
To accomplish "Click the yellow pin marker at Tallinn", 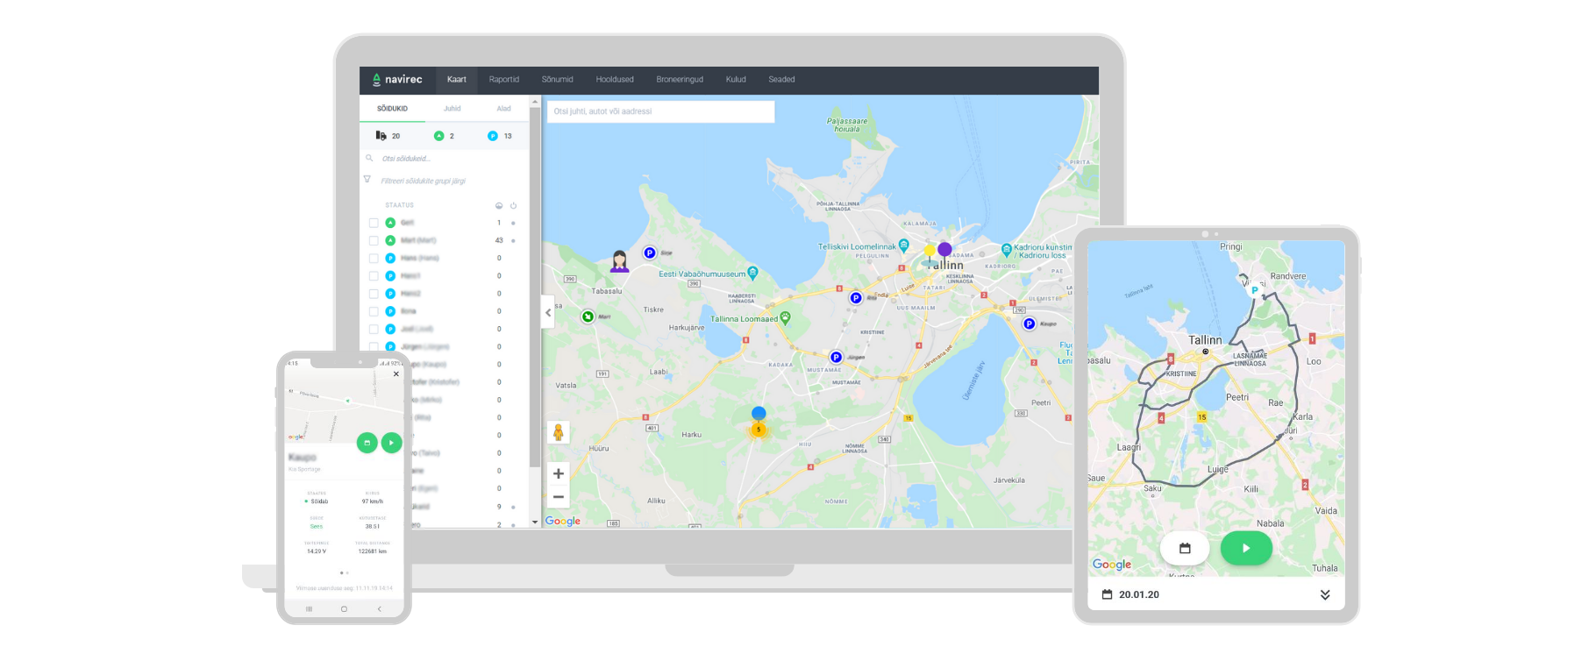I will [x=930, y=252].
